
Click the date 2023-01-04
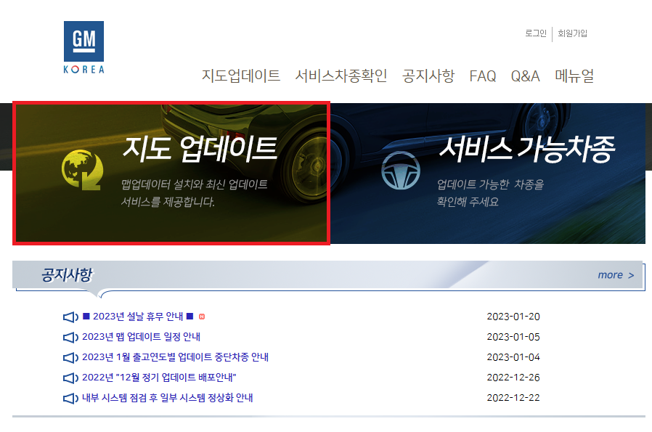coord(513,357)
